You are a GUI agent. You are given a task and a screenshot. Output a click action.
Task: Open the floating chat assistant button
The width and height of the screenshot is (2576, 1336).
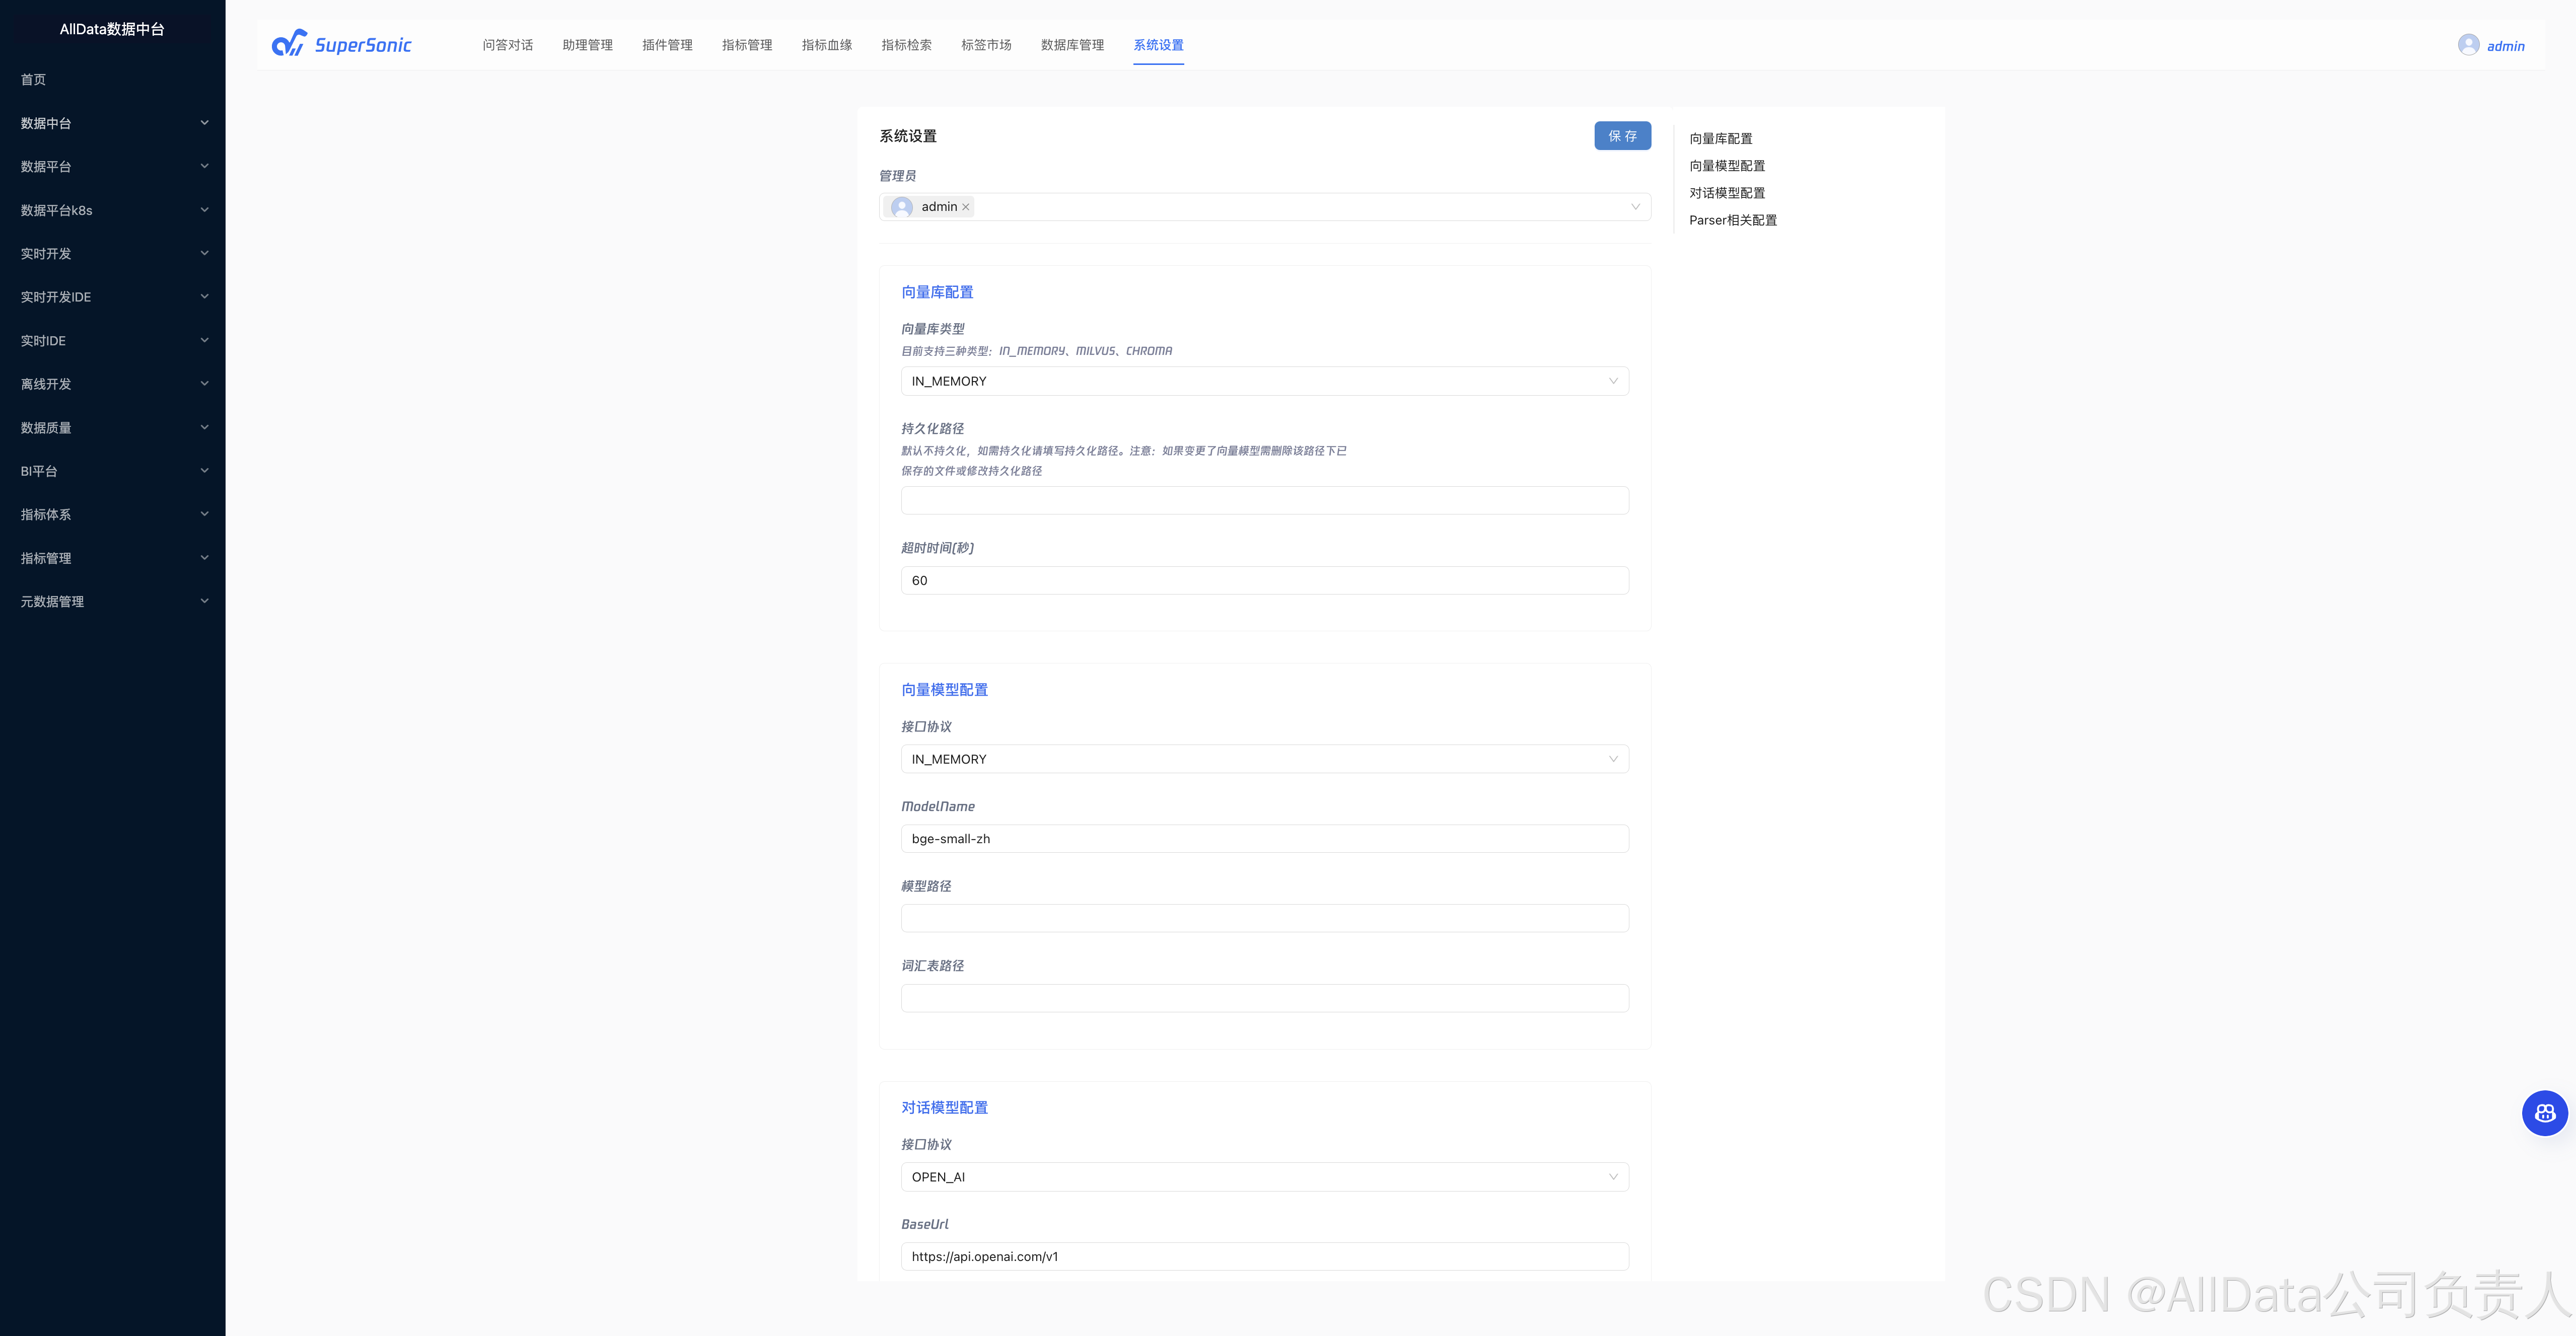[x=2544, y=1112]
